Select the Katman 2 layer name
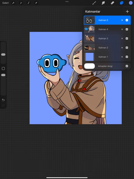Screen dimensions: 134x179 [103, 48]
